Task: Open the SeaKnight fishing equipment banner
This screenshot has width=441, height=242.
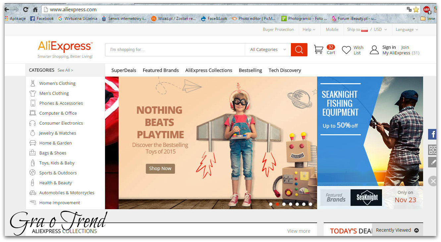Action: tap(370, 131)
